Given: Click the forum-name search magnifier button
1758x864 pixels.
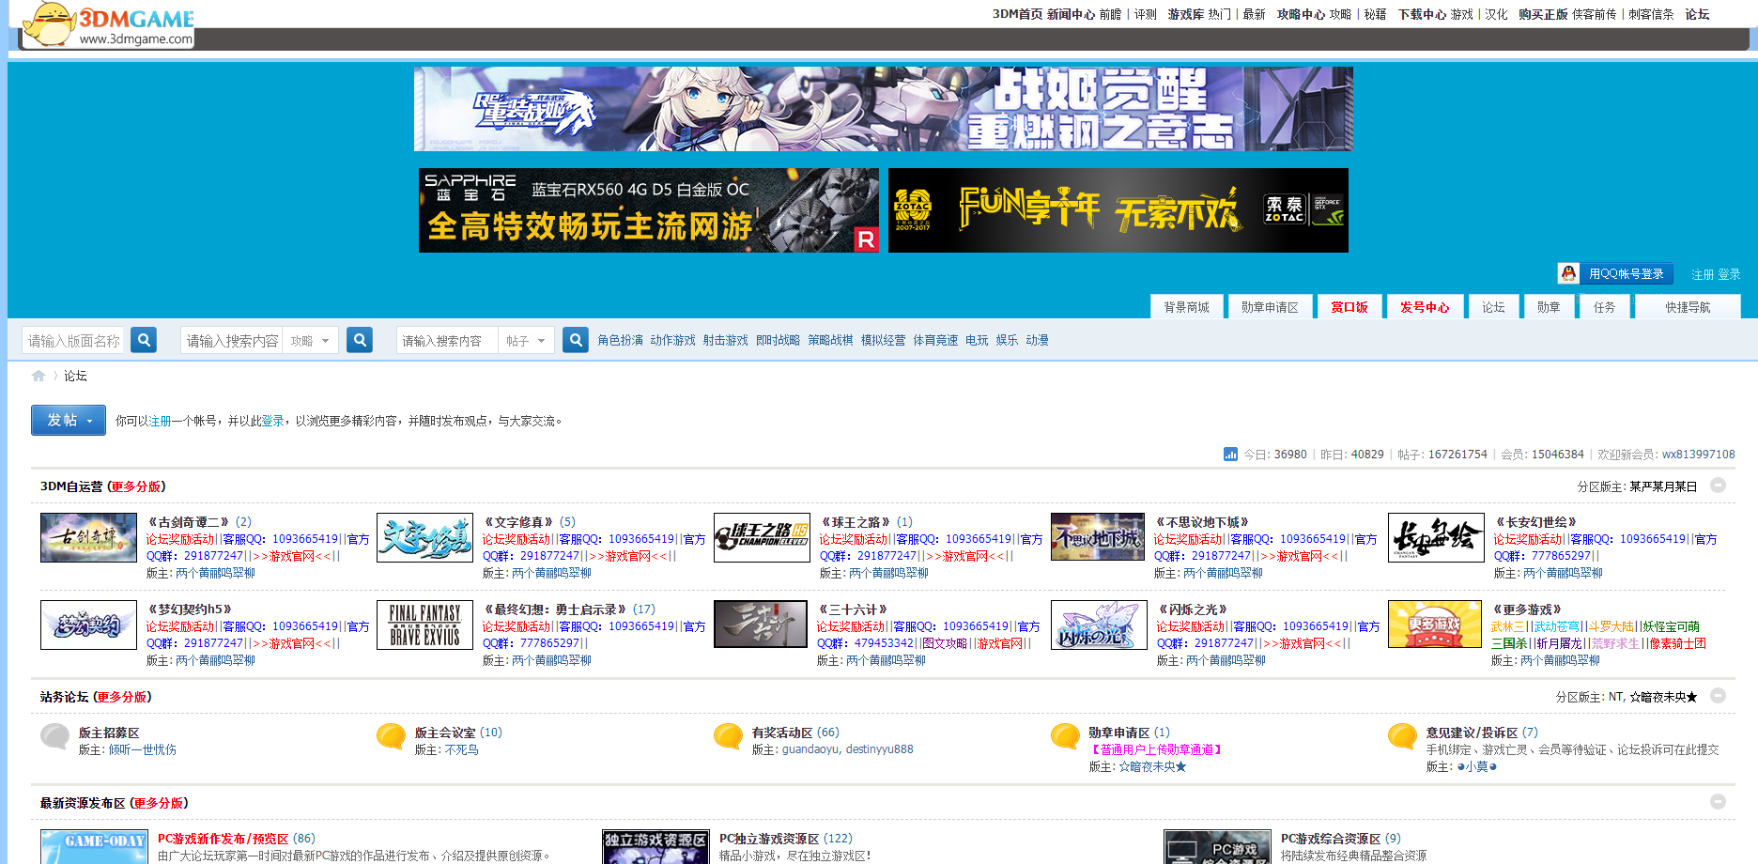Looking at the screenshot, I should (x=144, y=340).
